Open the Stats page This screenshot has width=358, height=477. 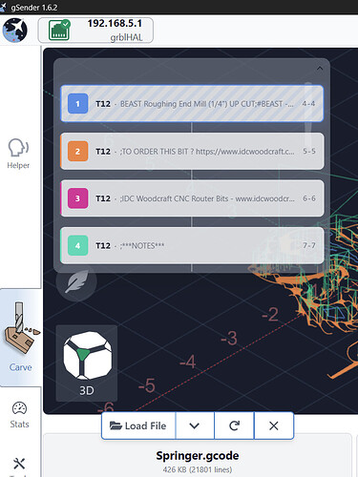pyautogui.click(x=19, y=415)
